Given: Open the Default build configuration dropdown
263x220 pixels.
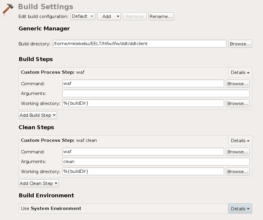Looking at the screenshot, I should [x=83, y=16].
